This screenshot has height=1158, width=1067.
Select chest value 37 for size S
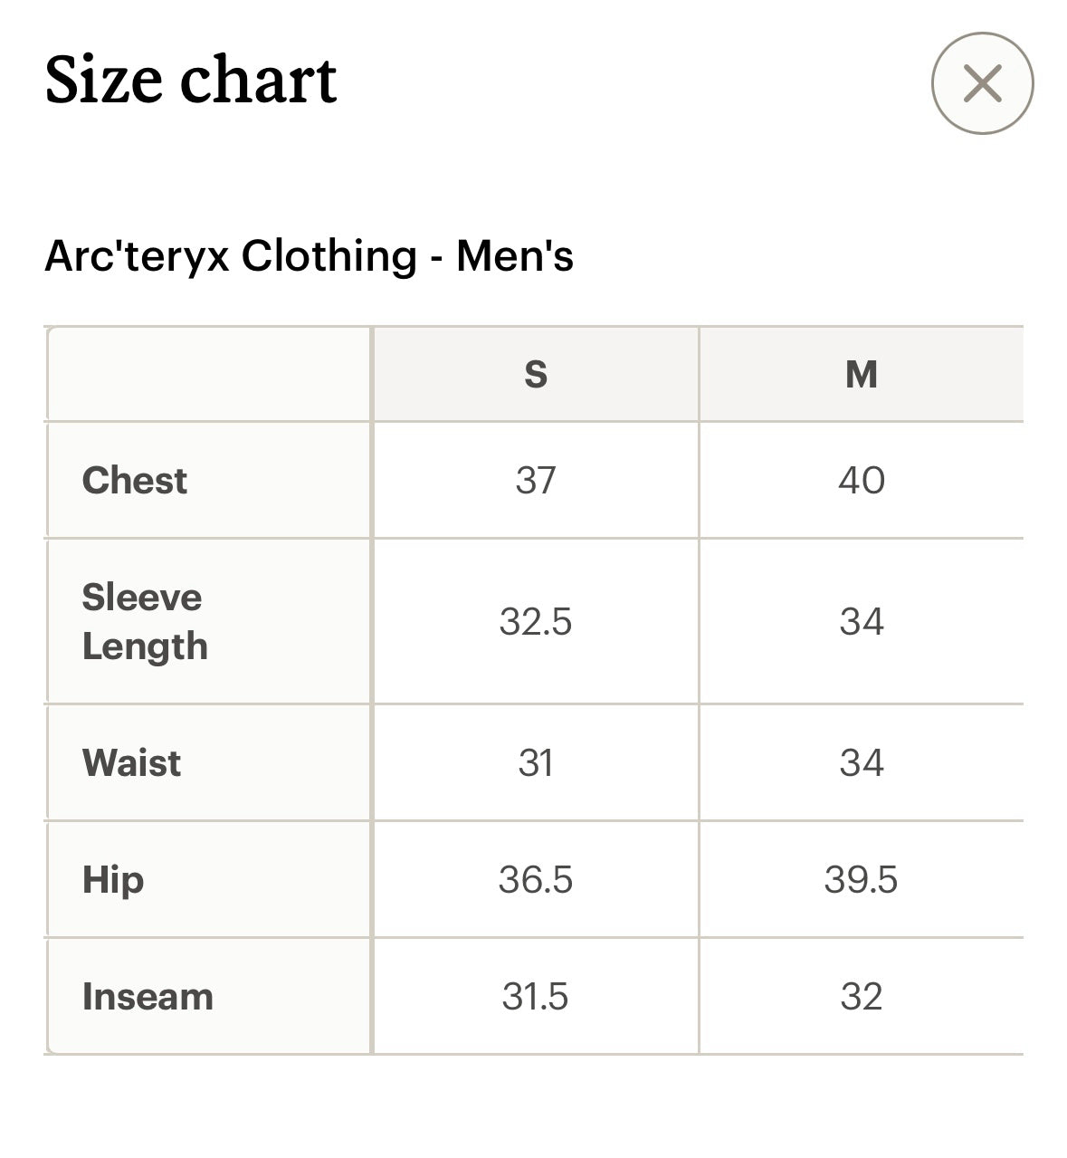536,480
